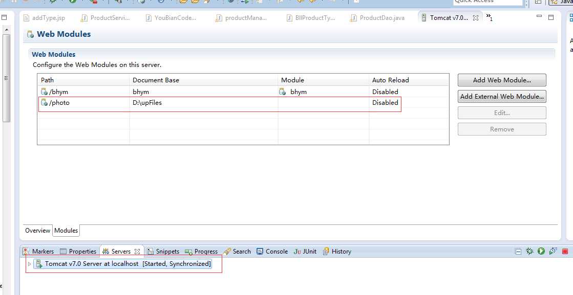Open the YouBianCode... editor tab
Screen dimensions: 573x295
171,17
